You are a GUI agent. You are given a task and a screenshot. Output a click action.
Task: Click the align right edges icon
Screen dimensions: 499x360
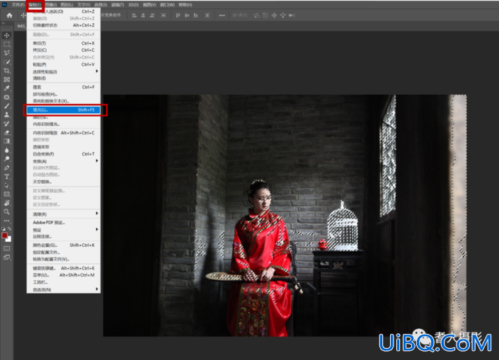click(152, 16)
